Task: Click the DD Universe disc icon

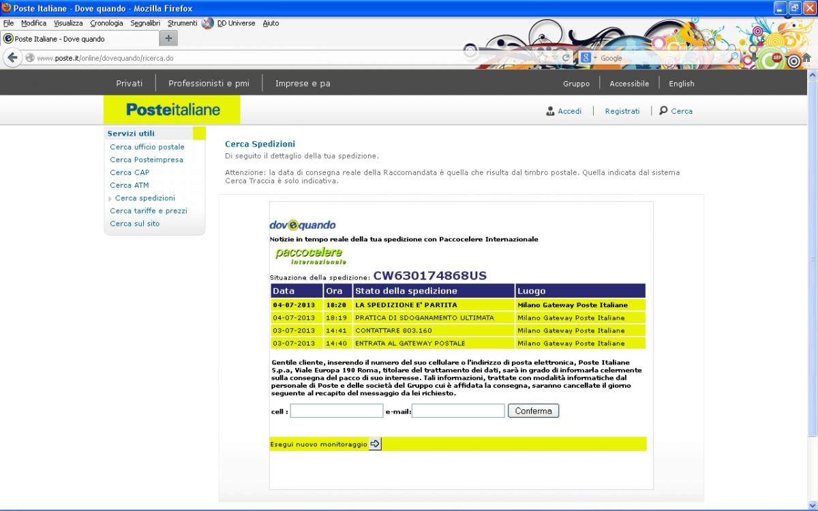Action: [x=208, y=23]
